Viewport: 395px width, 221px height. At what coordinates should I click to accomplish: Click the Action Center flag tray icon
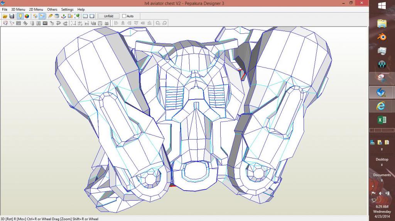pos(373,193)
